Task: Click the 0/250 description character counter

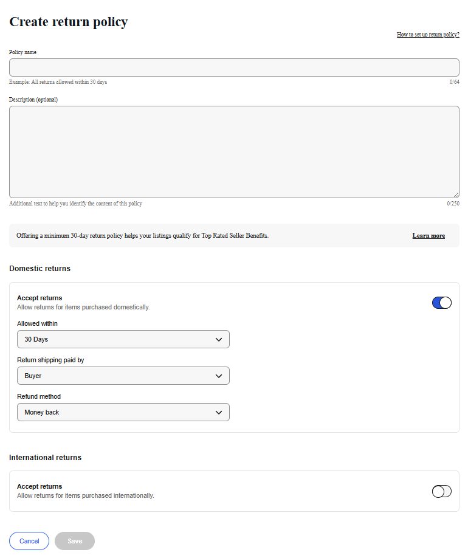Action: (453, 204)
